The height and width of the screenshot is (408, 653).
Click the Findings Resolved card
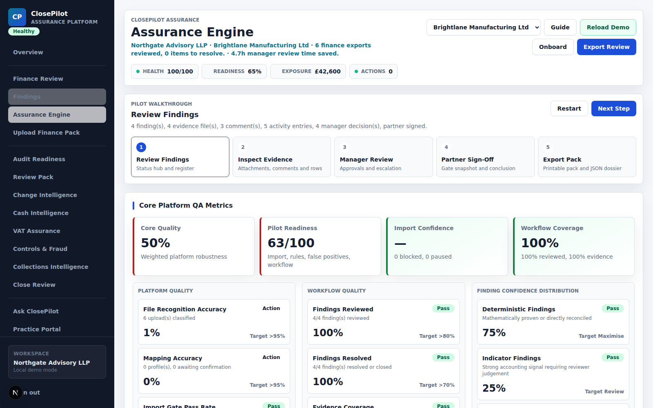tap(384, 371)
